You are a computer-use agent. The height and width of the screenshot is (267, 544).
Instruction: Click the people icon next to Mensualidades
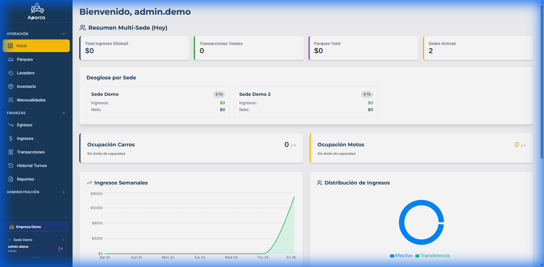coord(10,100)
